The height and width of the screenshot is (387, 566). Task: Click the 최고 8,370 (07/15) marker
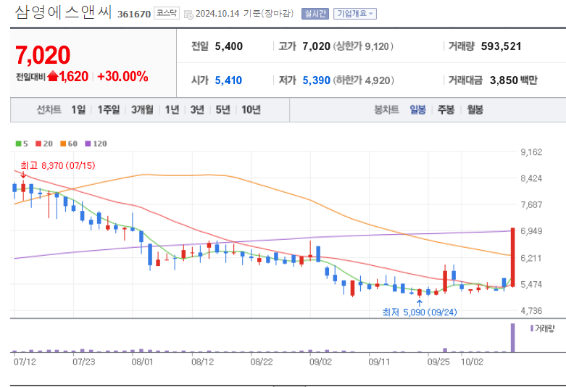click(x=58, y=166)
